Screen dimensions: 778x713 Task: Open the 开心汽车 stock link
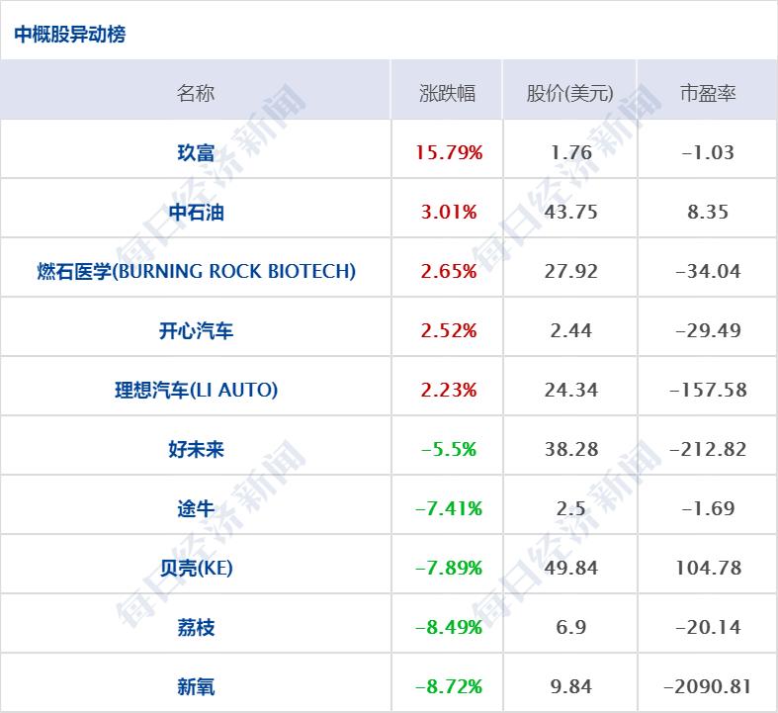(196, 330)
